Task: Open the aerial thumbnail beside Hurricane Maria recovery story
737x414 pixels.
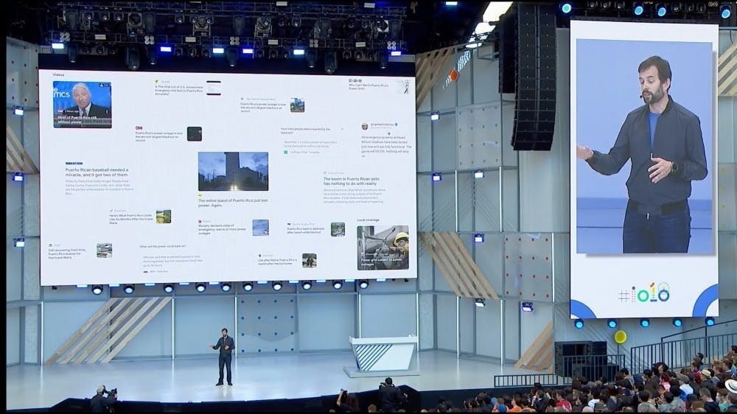Action: coord(105,250)
